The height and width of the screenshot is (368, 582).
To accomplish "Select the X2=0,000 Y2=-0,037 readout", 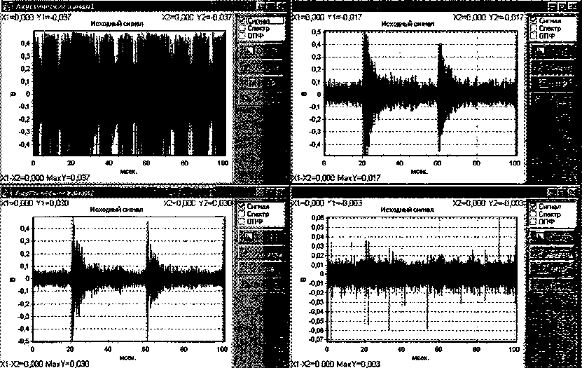I will 197,17.
